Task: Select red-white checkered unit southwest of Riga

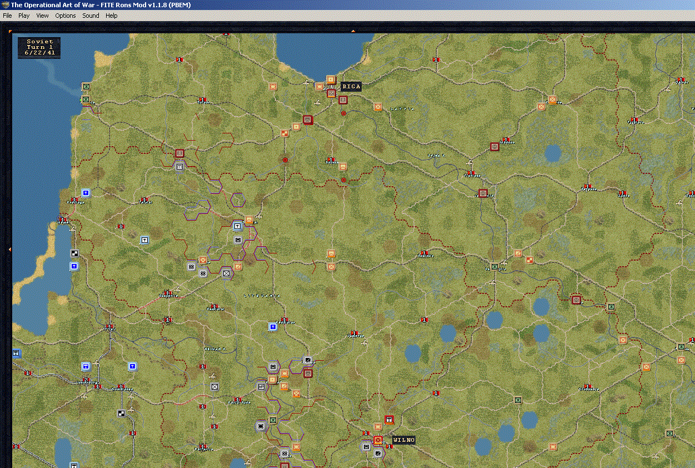Action: click(285, 133)
